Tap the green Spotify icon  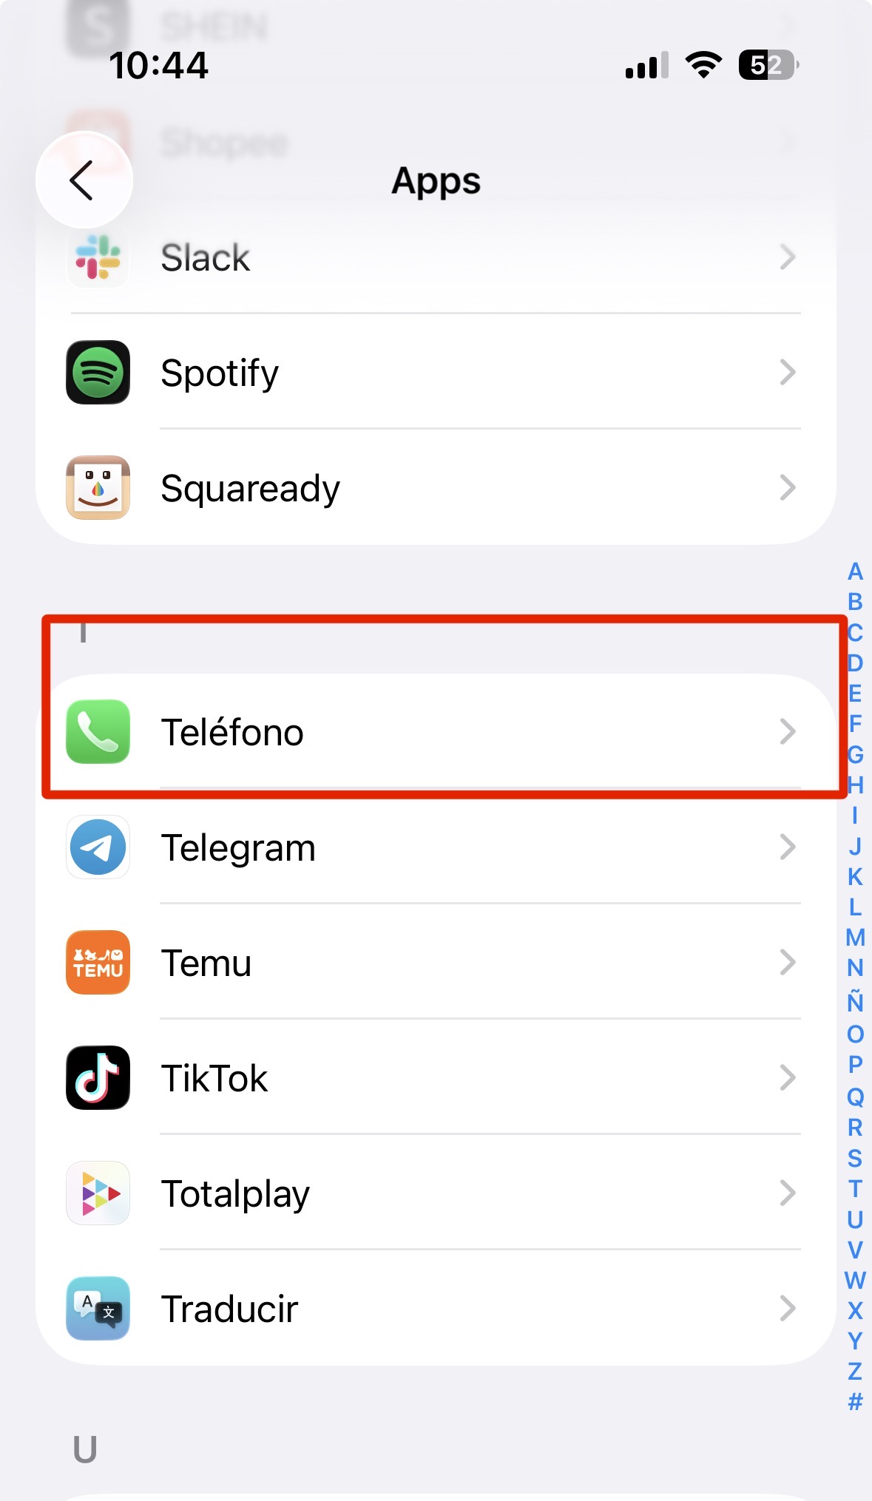point(98,372)
